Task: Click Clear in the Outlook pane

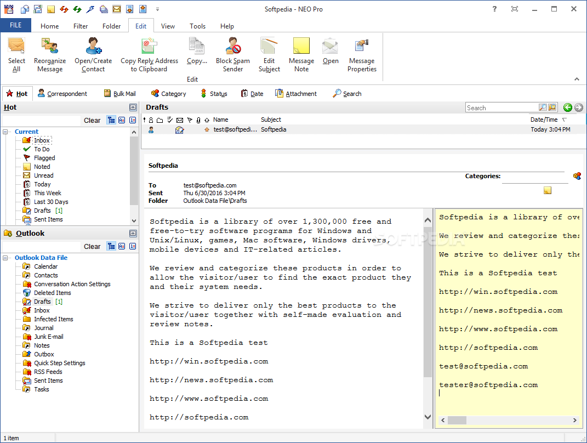Action: (92, 247)
